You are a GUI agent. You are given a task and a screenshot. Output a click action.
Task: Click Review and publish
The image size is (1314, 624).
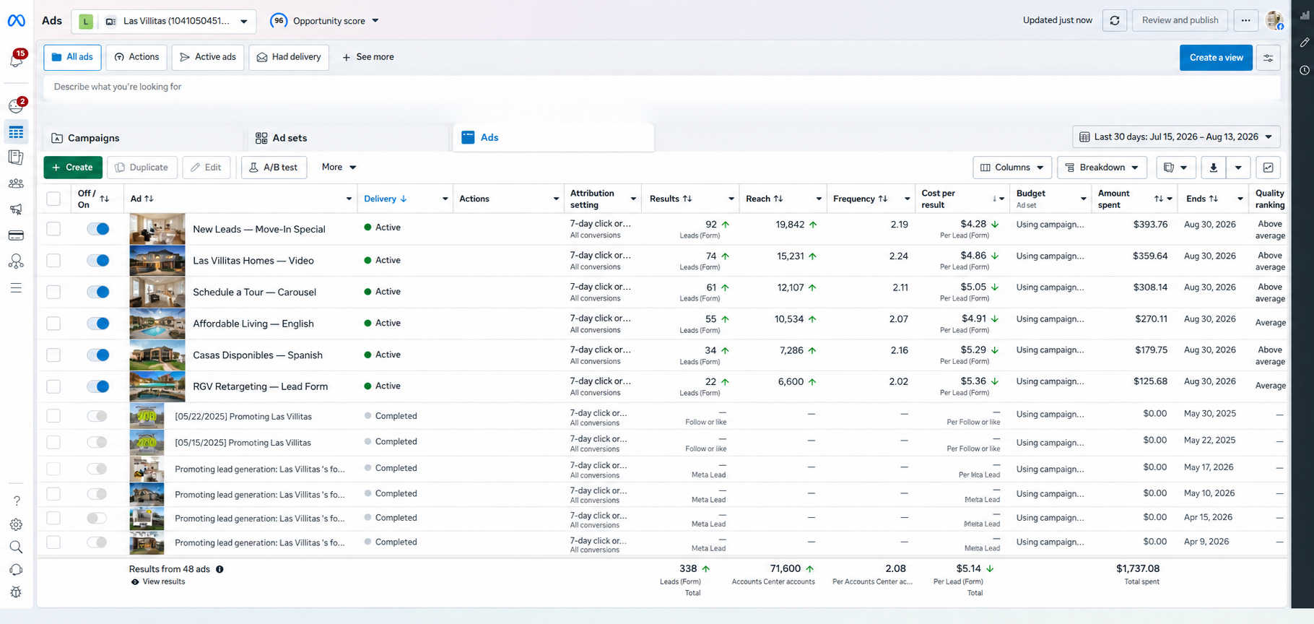(x=1180, y=20)
